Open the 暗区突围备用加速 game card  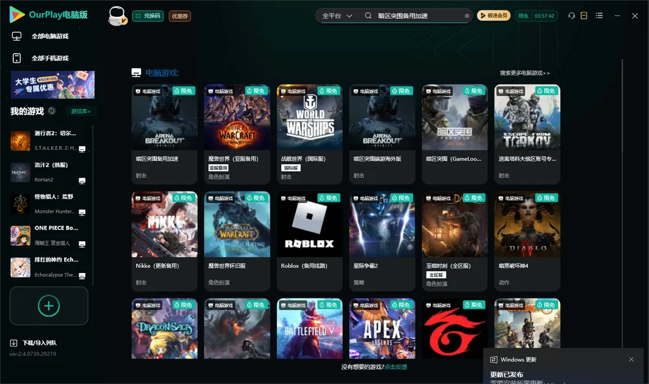(x=164, y=134)
